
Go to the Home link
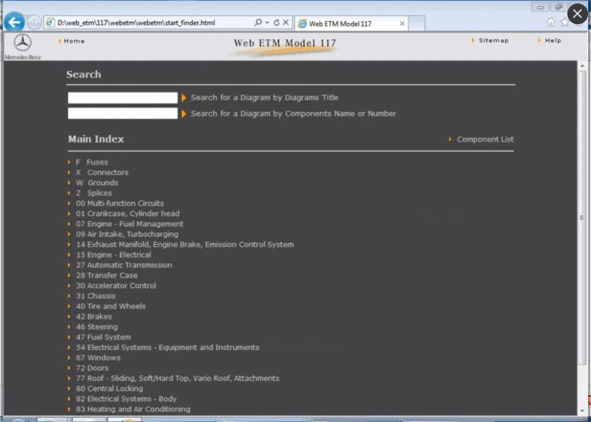74,41
